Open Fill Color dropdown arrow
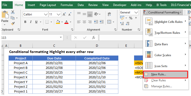Screen dimensions: 191x96 point(62,22)
